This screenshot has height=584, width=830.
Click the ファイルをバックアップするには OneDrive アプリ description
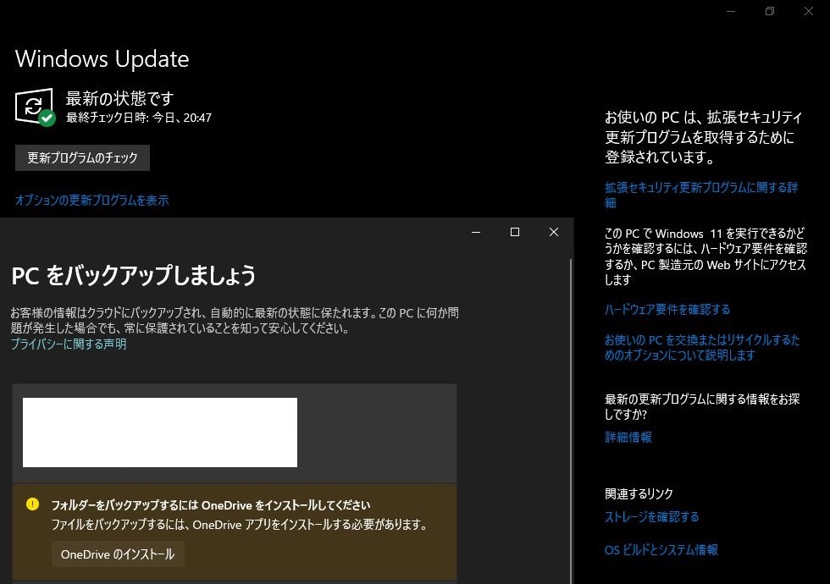239,525
